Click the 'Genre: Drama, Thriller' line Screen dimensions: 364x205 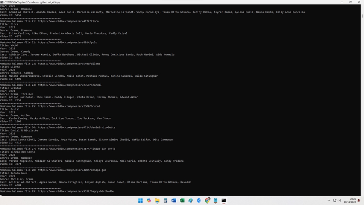click(x=17, y=94)
